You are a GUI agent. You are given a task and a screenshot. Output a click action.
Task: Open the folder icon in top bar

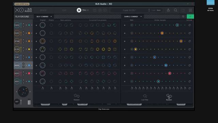(x=183, y=10)
